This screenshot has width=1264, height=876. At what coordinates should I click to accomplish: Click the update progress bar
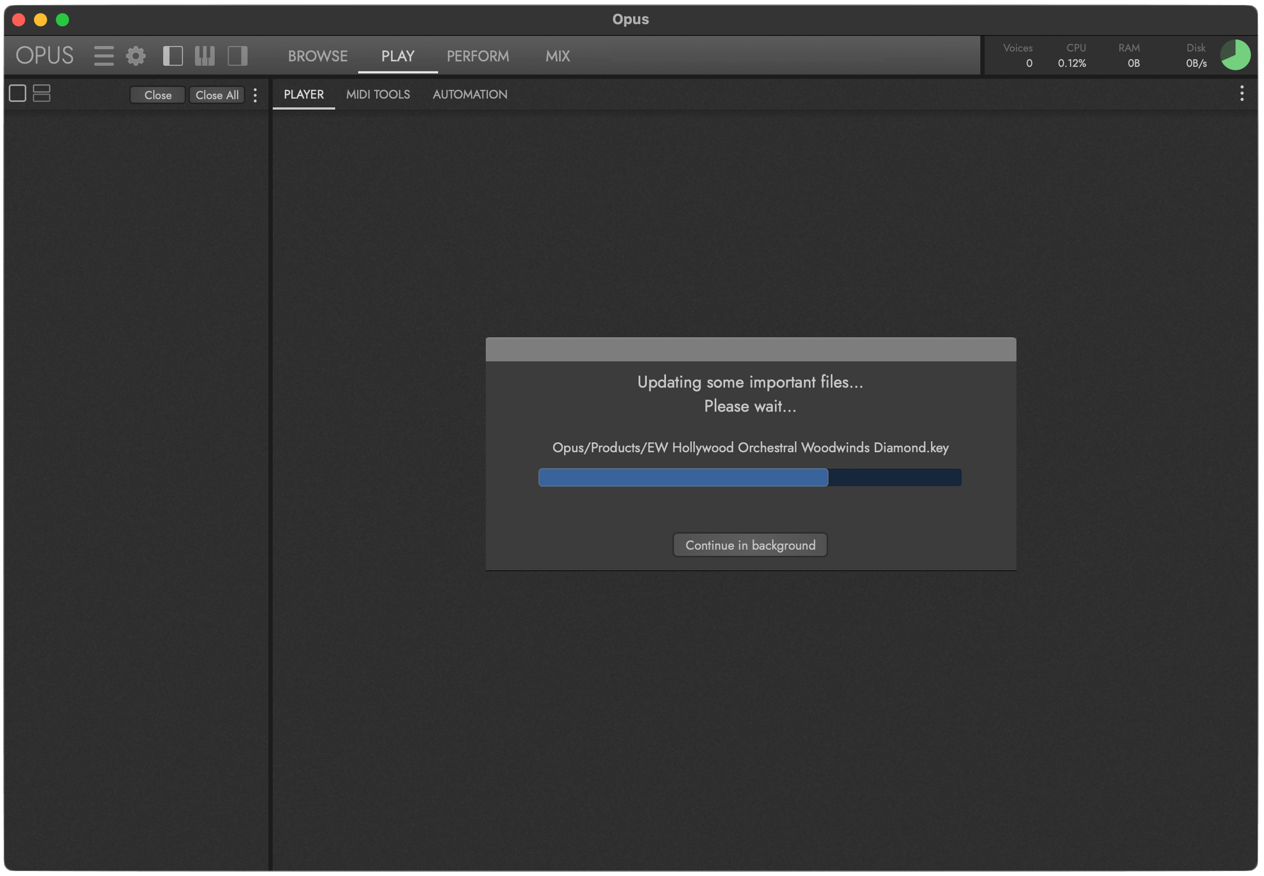point(750,477)
